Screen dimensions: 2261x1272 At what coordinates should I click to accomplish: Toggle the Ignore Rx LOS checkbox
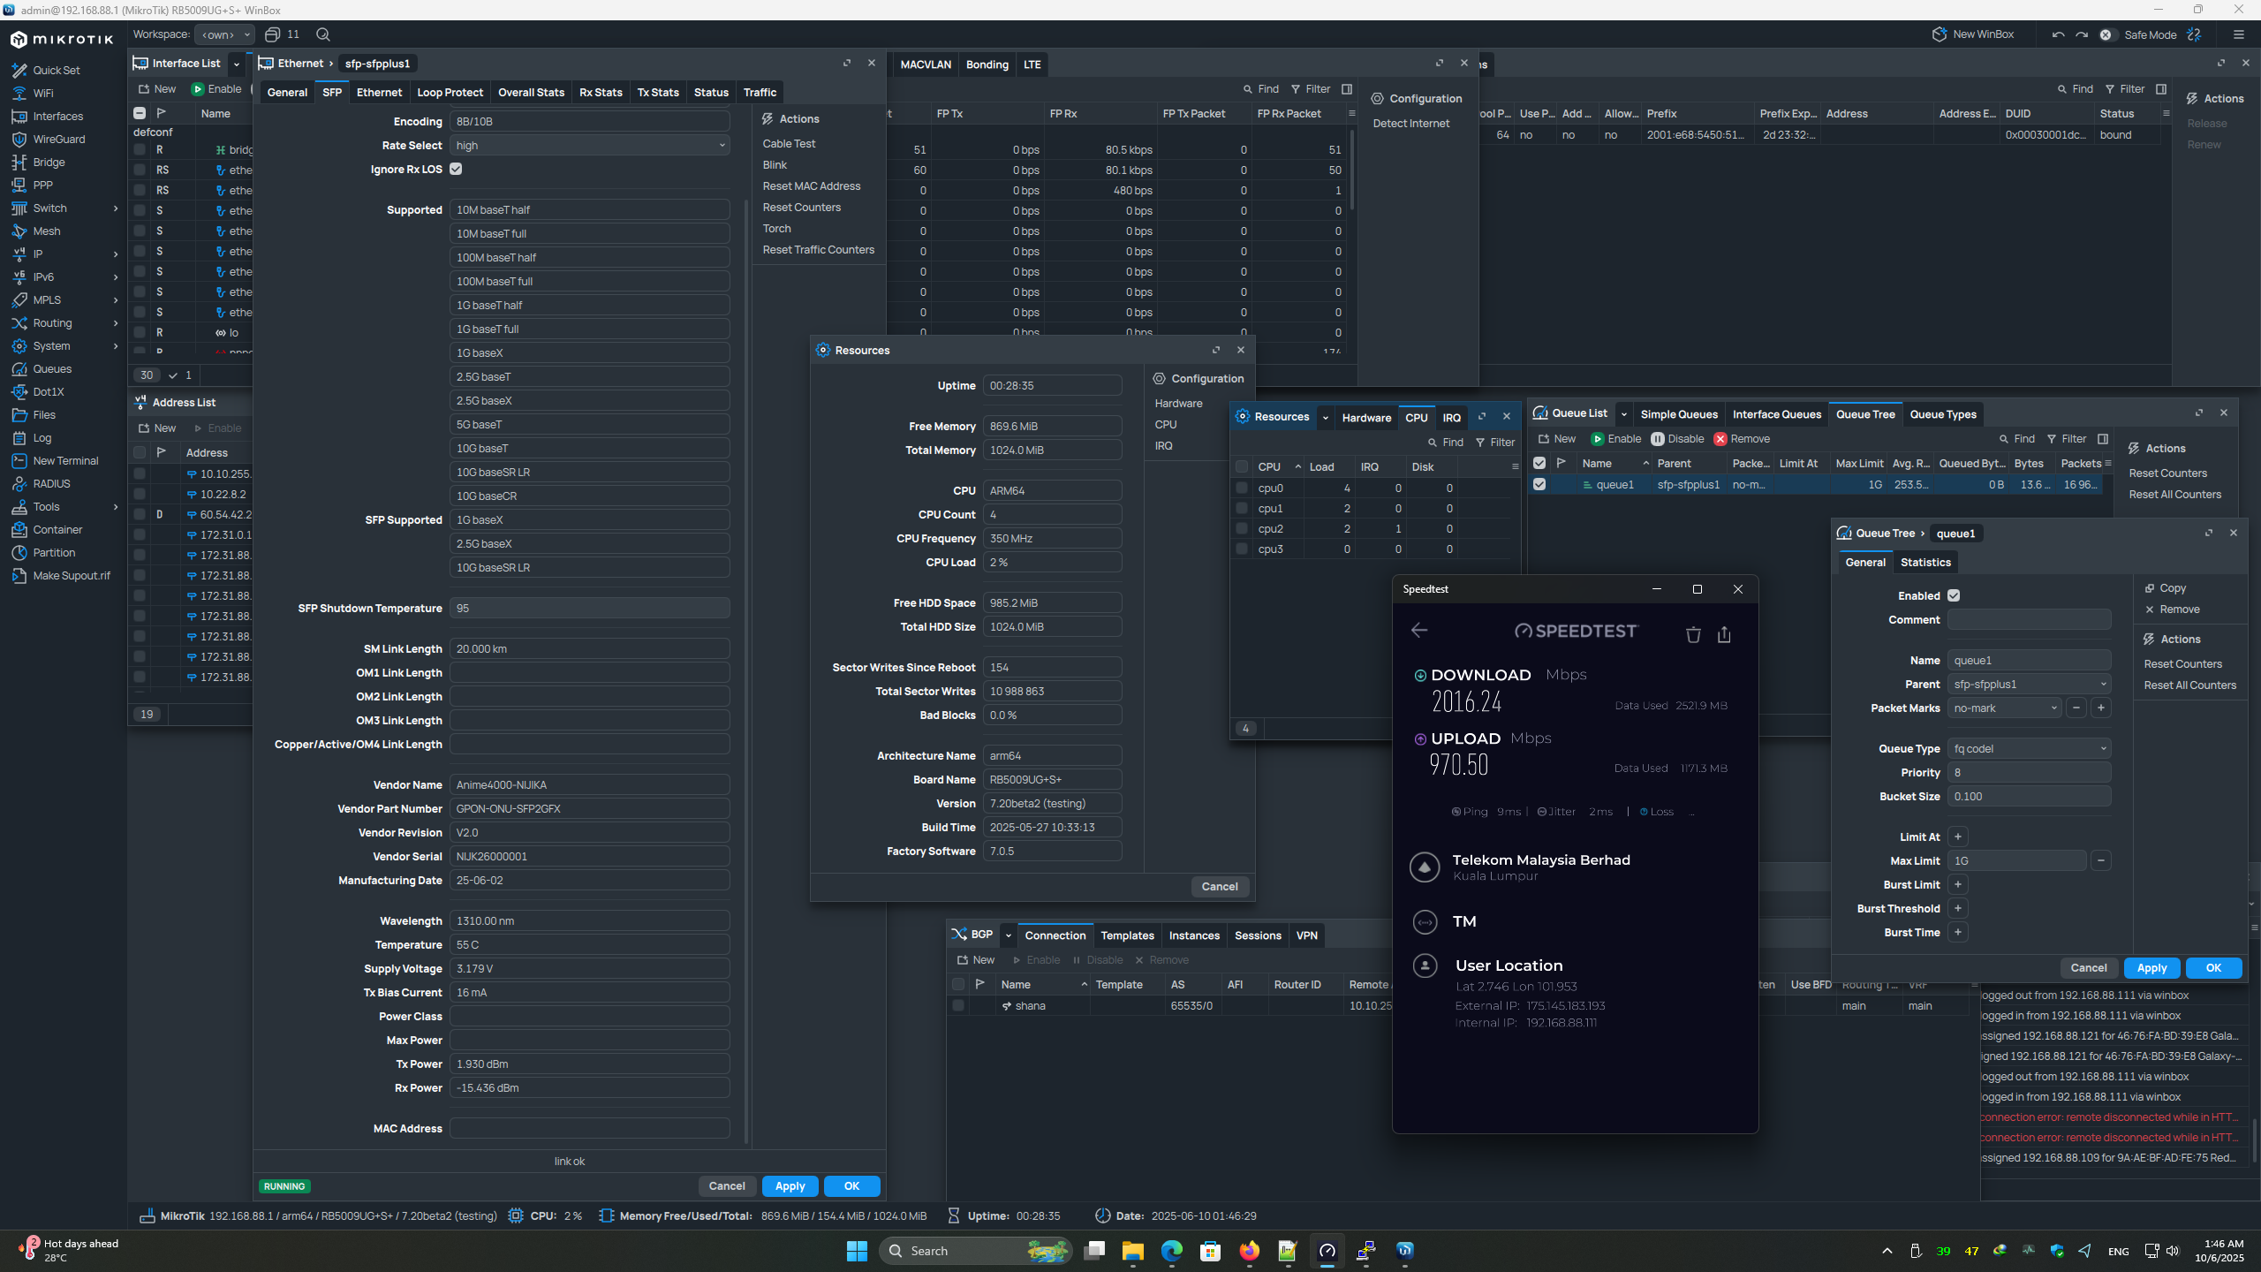click(x=456, y=169)
